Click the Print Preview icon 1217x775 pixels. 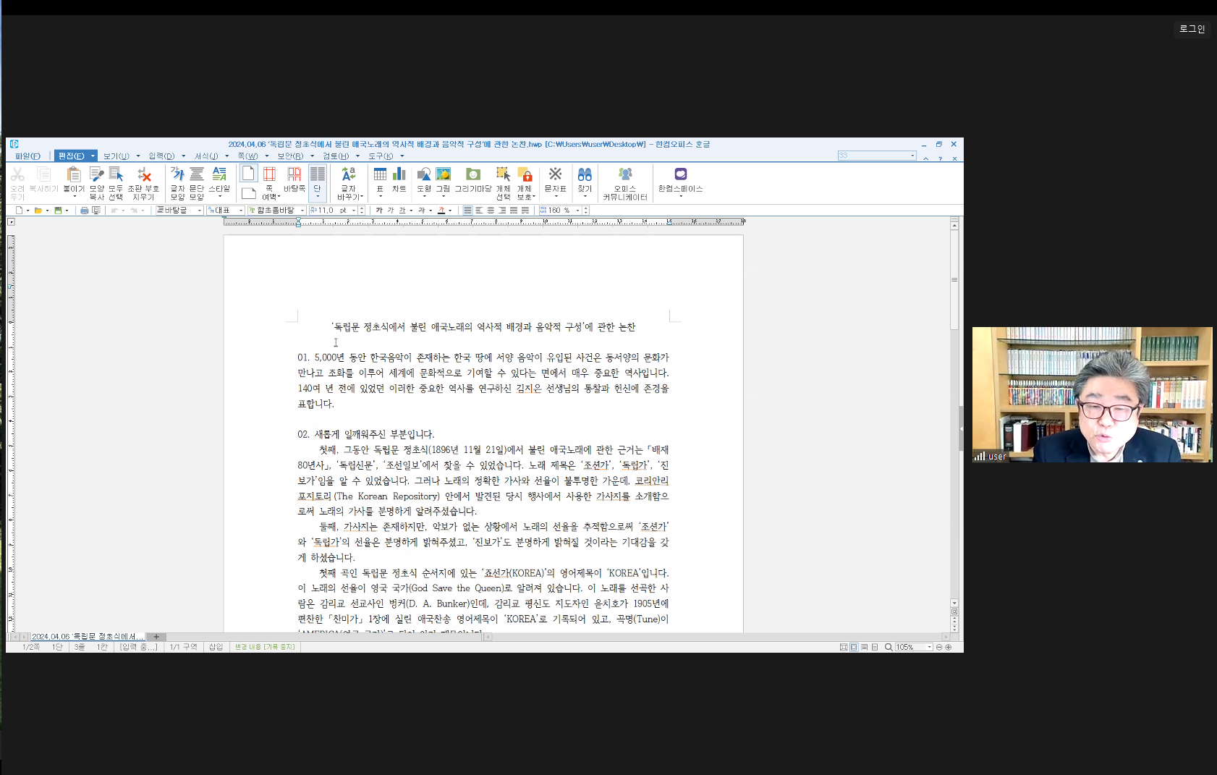96,211
